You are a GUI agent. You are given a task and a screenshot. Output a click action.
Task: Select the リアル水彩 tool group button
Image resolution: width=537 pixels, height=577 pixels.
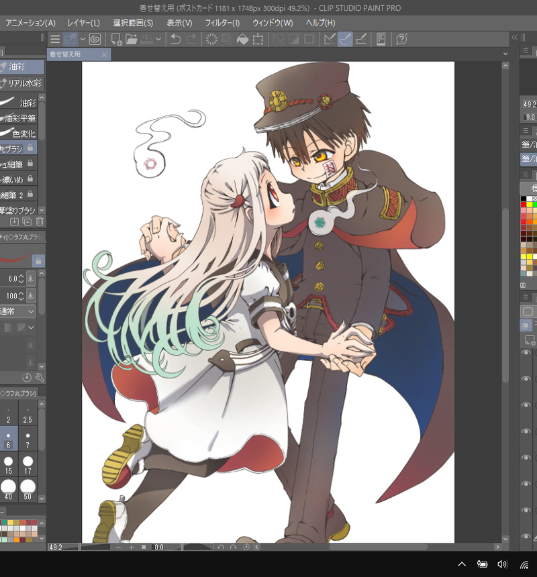point(22,83)
